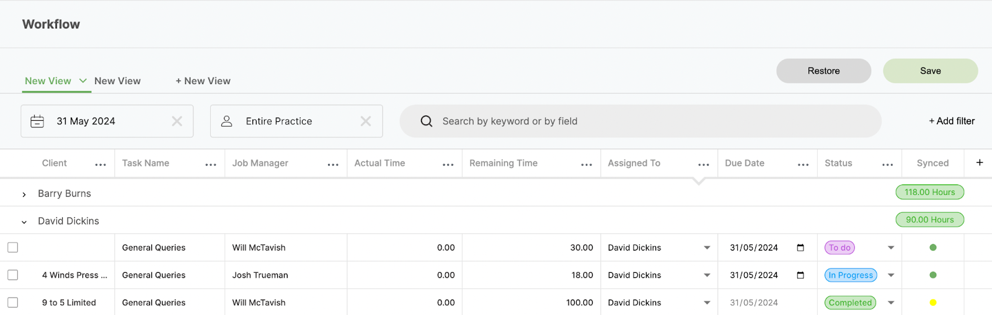
Task: Remove the Entire Practice filter
Action: [366, 121]
